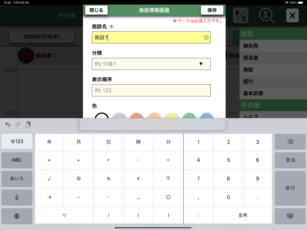This screenshot has height=230, width=307.
Task: Type the 〒 postal symbol key
Action: [168, 178]
